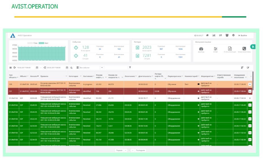
Task: Click the unplanned losses value 1036
Action: click(x=181, y=49)
